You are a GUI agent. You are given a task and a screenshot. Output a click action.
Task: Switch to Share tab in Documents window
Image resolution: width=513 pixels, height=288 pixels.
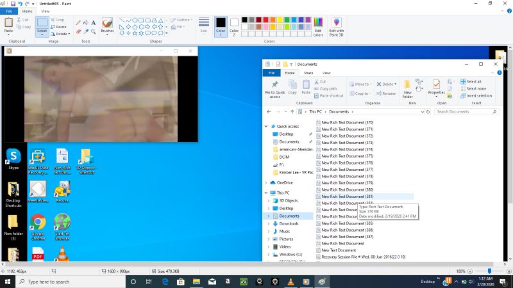coord(308,73)
